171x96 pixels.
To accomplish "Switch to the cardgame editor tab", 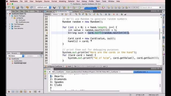I will [x=76, y=11].
